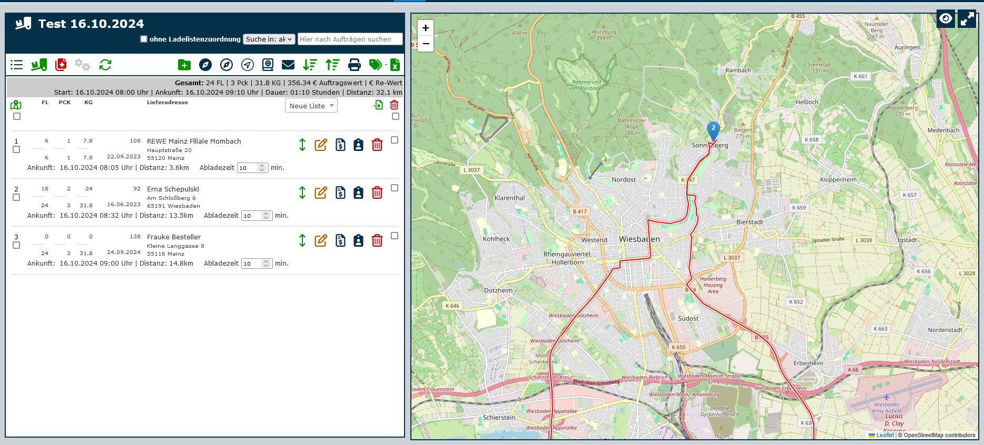The width and height of the screenshot is (984, 445).
Task: Open invoice document for Frauke Besteller
Action: coord(341,241)
